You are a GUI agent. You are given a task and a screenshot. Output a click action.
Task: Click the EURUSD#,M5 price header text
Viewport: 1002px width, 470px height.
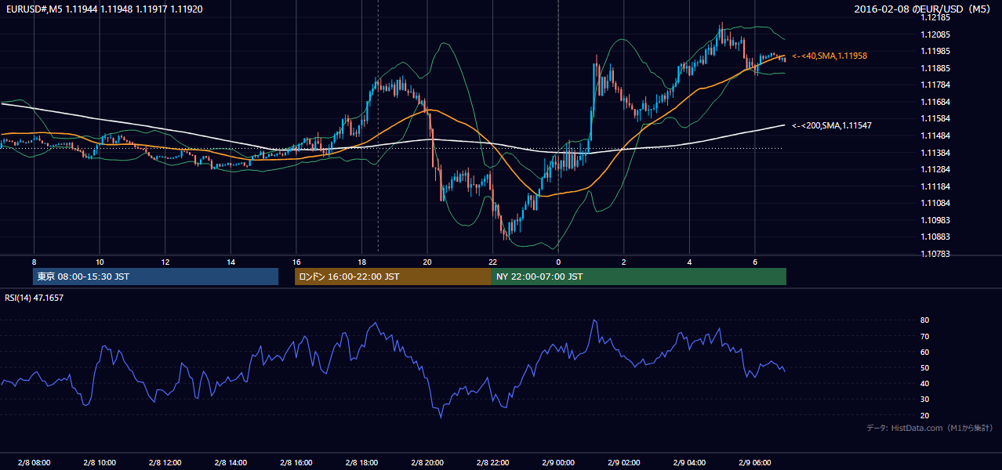click(103, 9)
